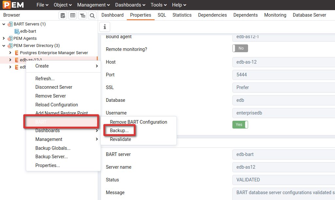Click the Port field showing 5444
Viewport: 335px width, 200px height.
tap(283, 75)
